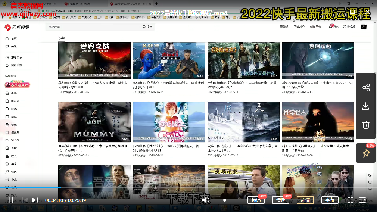The height and width of the screenshot is (212, 377).
Task: Toggle the 字幕 subtitles button
Action: [330, 200]
